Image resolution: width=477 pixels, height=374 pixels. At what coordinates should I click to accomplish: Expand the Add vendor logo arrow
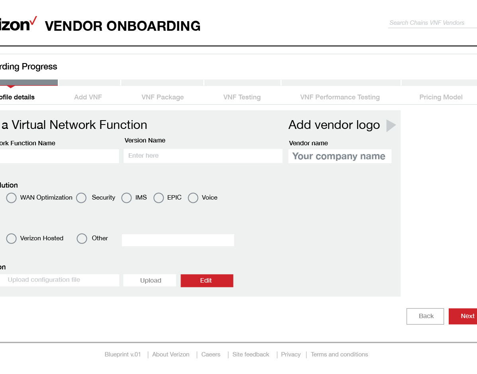391,126
